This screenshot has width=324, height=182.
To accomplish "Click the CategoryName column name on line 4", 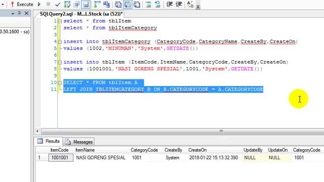I will [218, 41].
